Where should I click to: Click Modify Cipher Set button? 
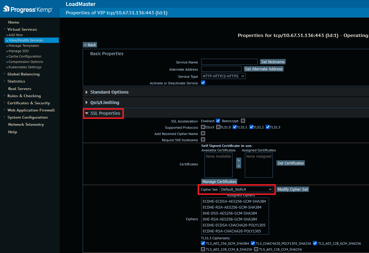coord(293,189)
